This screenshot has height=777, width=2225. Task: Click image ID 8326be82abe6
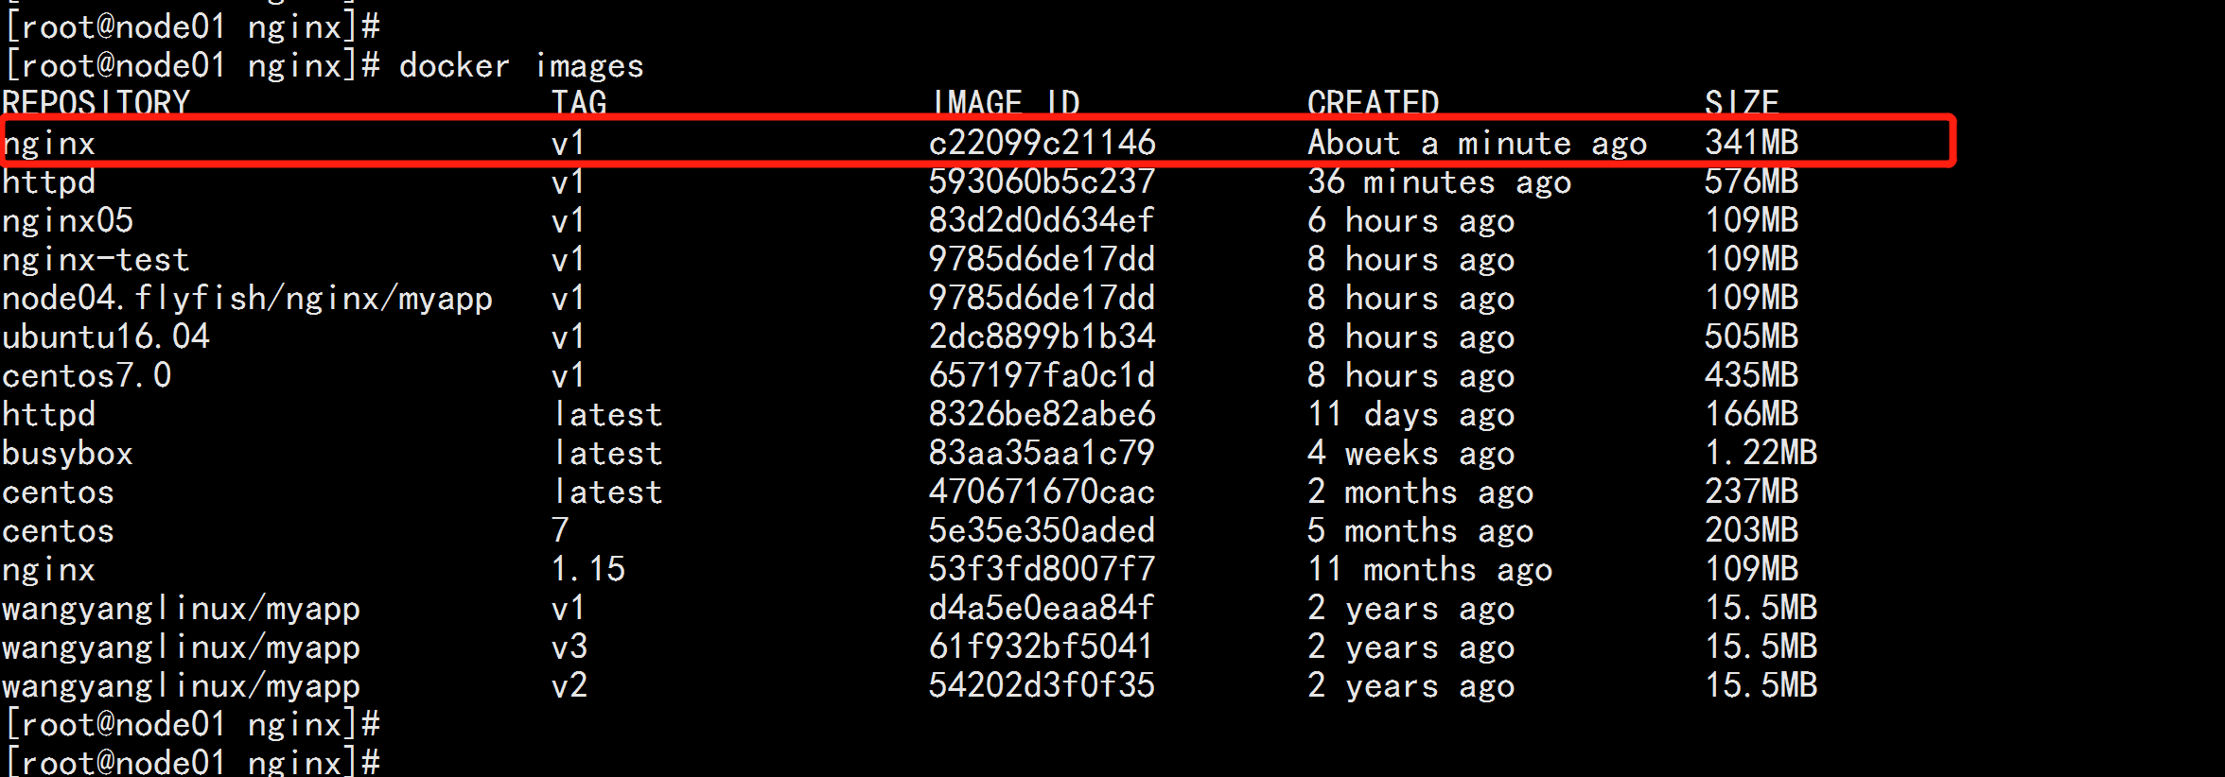pos(1042,414)
